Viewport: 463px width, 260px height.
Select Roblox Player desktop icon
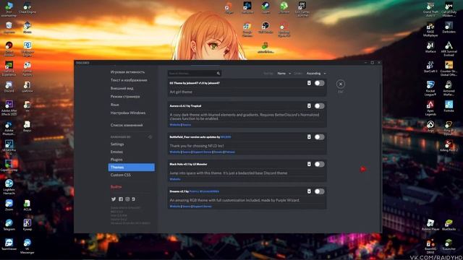click(x=430, y=225)
